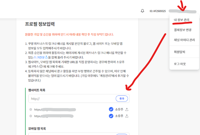The height and width of the screenshot is (135, 200).
Task: Select 내 정보 관리 from account menu
Action: (181, 20)
